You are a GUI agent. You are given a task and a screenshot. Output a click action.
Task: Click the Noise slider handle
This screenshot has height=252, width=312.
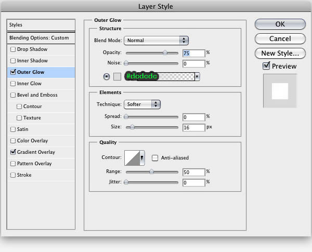(x=126, y=63)
